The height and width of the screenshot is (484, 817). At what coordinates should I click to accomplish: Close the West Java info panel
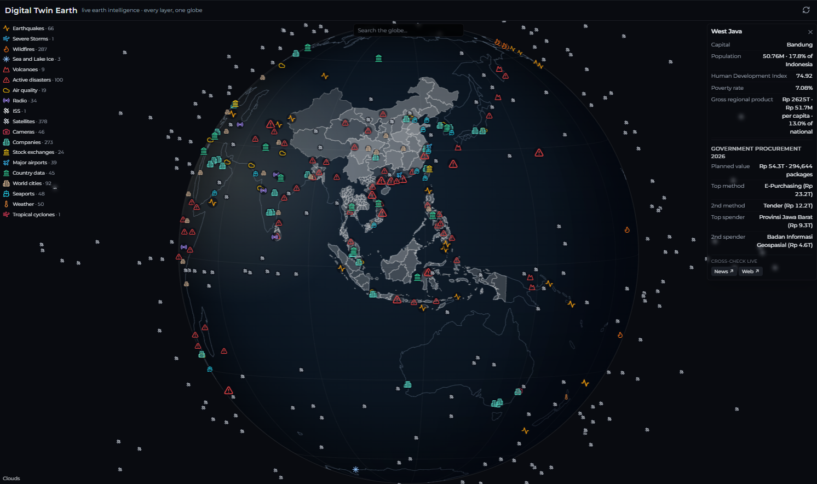pyautogui.click(x=810, y=32)
